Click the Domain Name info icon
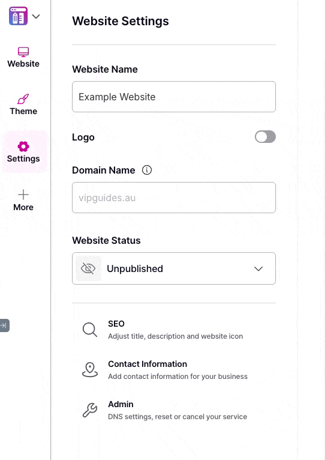The width and height of the screenshot is (325, 460). (x=147, y=170)
